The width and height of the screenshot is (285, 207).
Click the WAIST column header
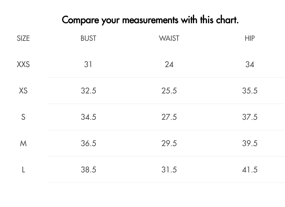click(169, 38)
